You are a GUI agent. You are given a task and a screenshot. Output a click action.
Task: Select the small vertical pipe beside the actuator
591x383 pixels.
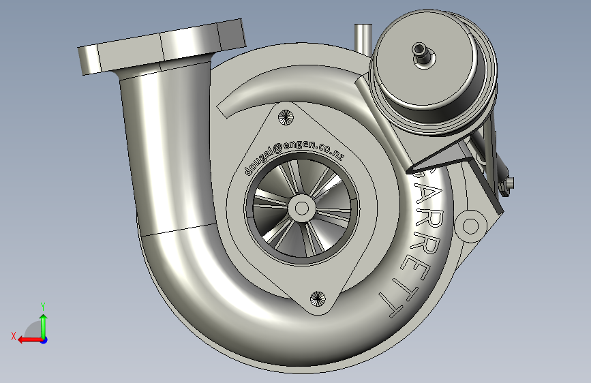click(363, 38)
